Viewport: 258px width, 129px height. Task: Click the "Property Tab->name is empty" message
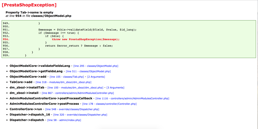pyautogui.click(x=29, y=12)
